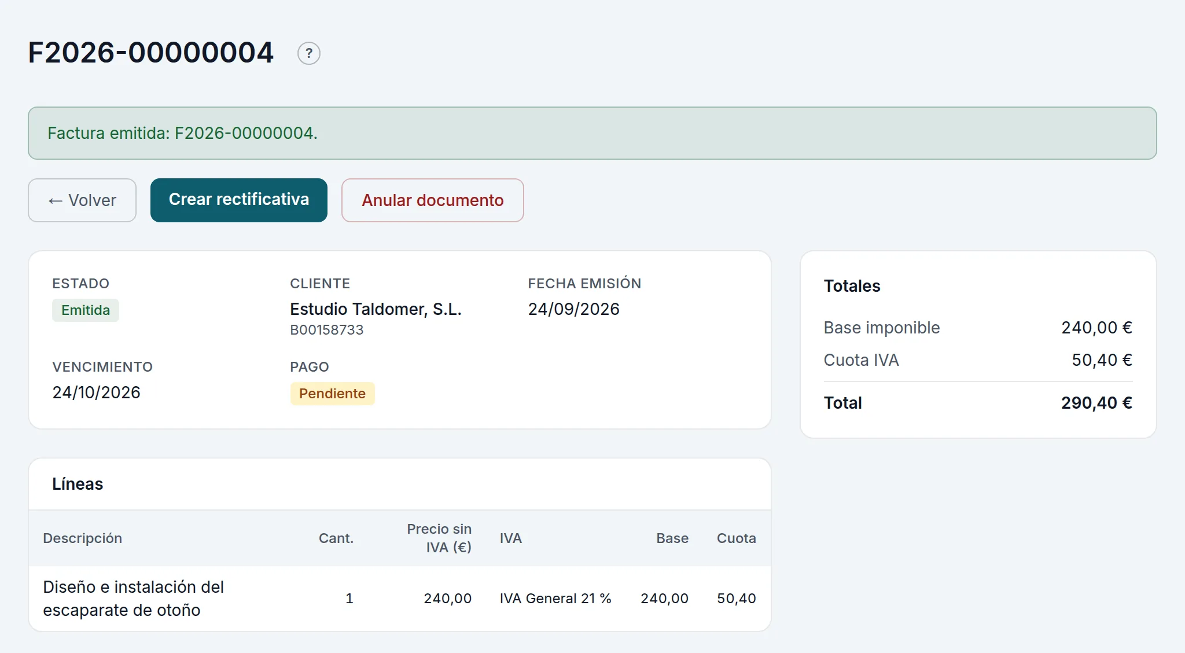Click line description Diseño e instalación del escaparate
1185x653 pixels.
pos(133,599)
